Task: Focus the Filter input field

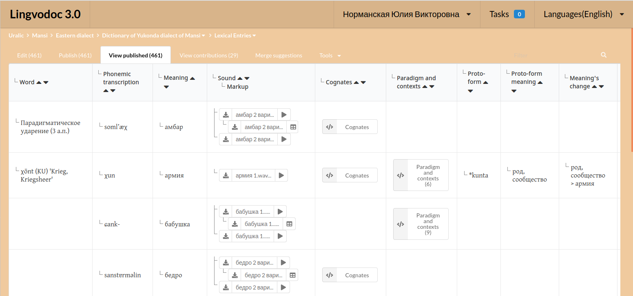Action: pyautogui.click(x=555, y=55)
